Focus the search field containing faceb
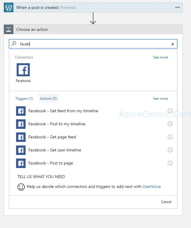This screenshot has height=228, width=191. click(x=93, y=44)
